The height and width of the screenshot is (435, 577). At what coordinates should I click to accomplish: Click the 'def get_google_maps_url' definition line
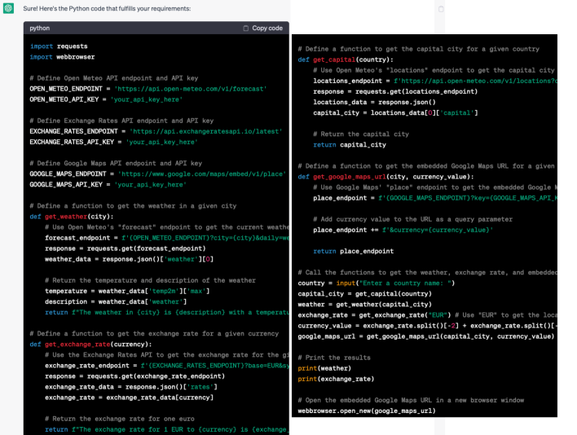point(386,177)
